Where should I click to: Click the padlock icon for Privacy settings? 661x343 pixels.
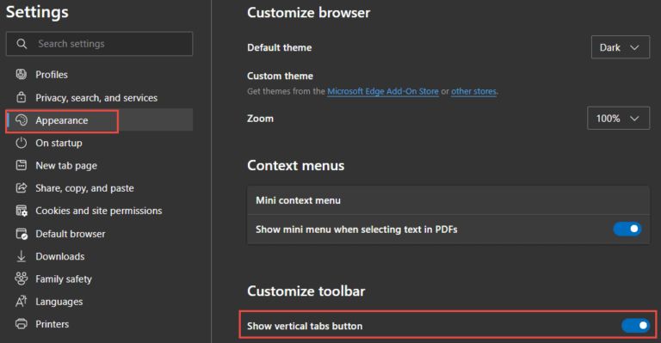point(21,98)
